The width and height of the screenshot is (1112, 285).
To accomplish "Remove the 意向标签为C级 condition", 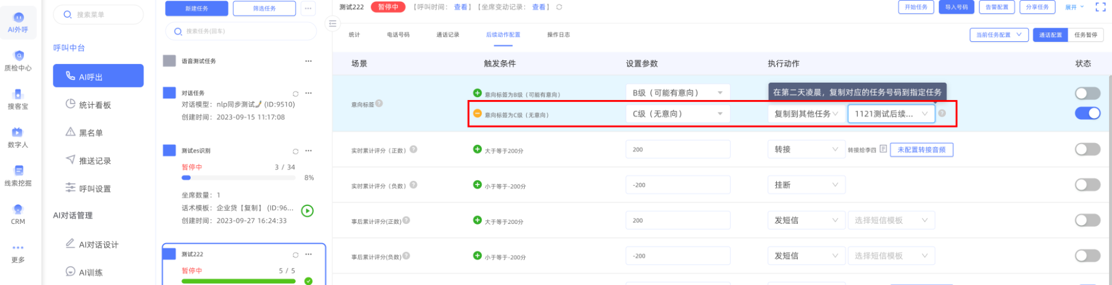I will pos(477,113).
